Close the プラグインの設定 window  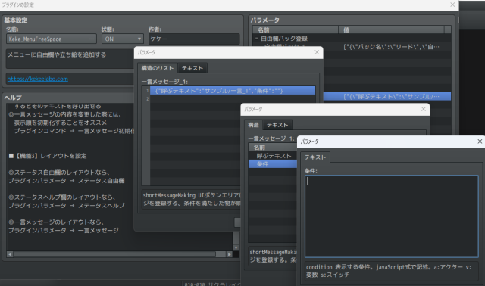tap(452, 5)
